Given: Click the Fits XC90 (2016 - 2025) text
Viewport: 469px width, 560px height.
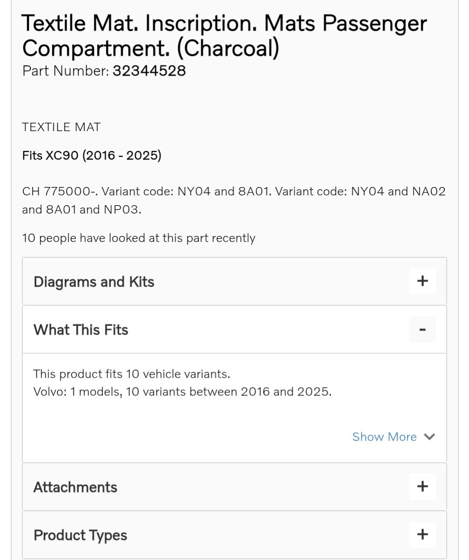Looking at the screenshot, I should pyautogui.click(x=92, y=155).
